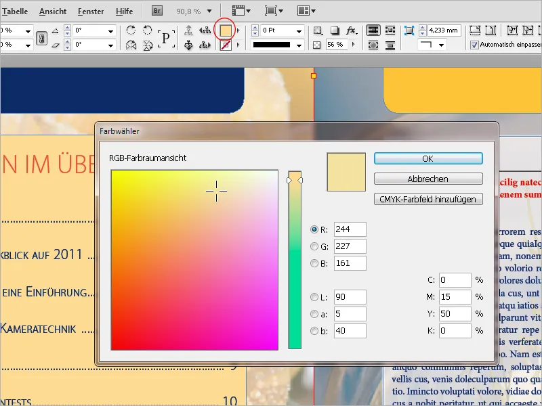Flip the object vertically
The height and width of the screenshot is (406, 542).
148,45
